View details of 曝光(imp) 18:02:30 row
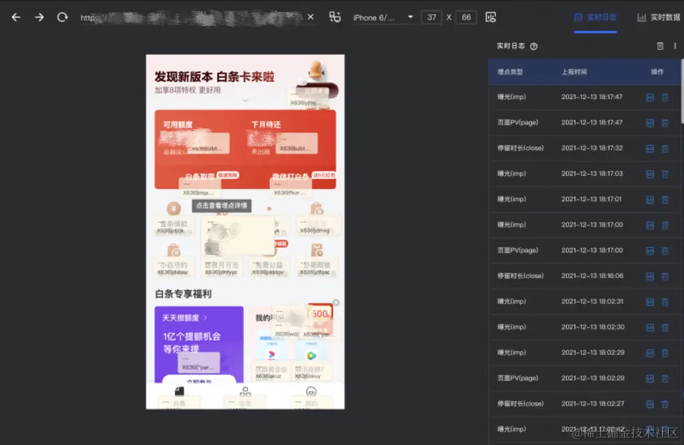 [x=650, y=327]
